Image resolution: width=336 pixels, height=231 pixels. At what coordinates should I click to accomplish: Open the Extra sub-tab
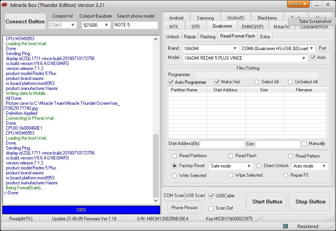click(265, 37)
